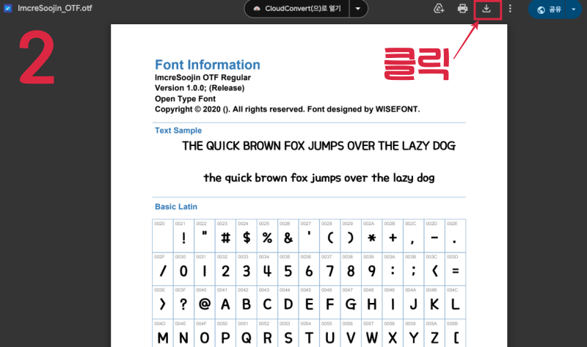The width and height of the screenshot is (587, 347).
Task: Click the file type icon beside ImcreSoojin_OTF.otf
Action: pos(8,8)
